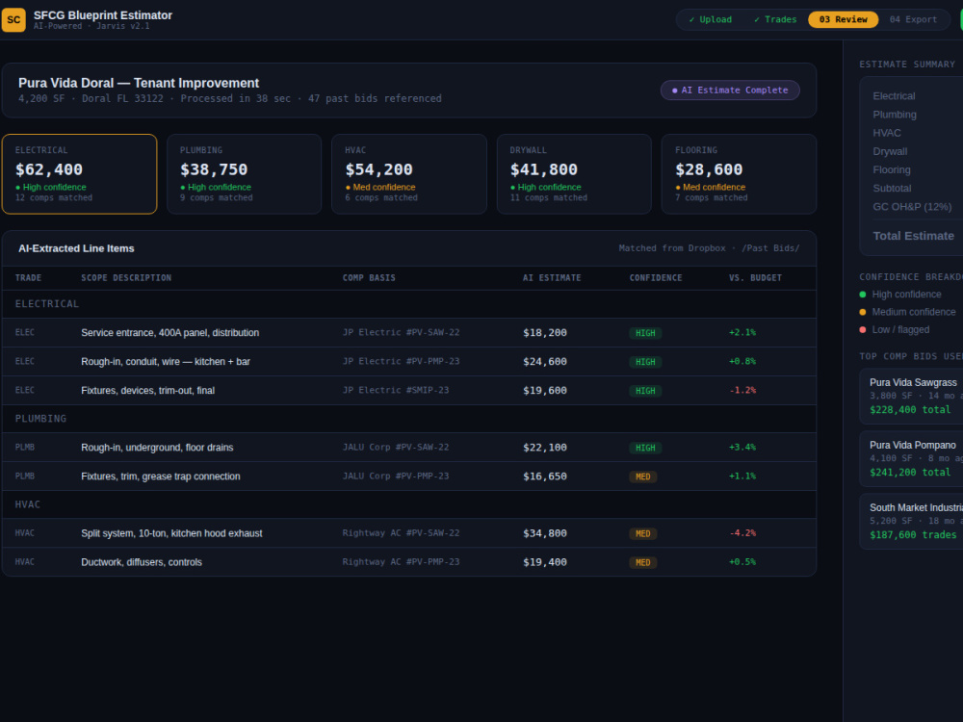Click the AI Estimate Complete badge

click(730, 90)
